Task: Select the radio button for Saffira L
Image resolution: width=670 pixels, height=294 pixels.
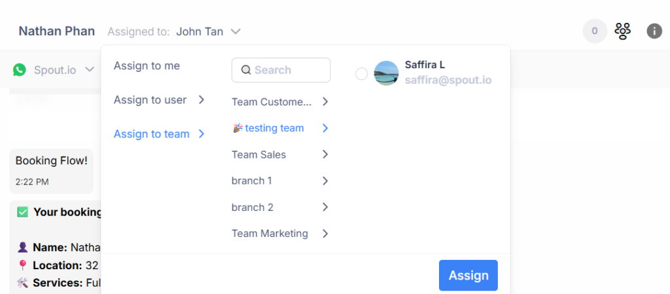Action: [361, 74]
